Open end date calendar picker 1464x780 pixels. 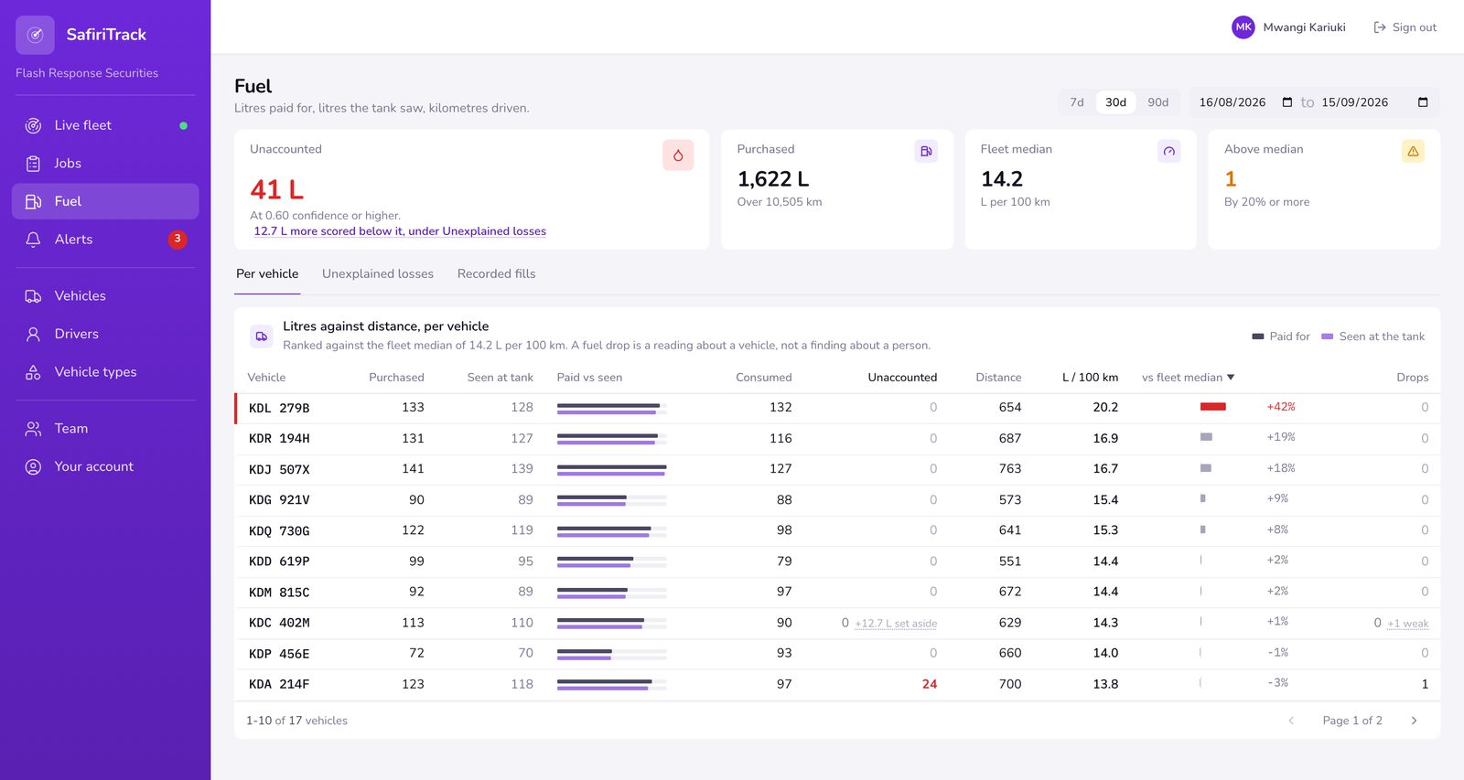tap(1423, 102)
